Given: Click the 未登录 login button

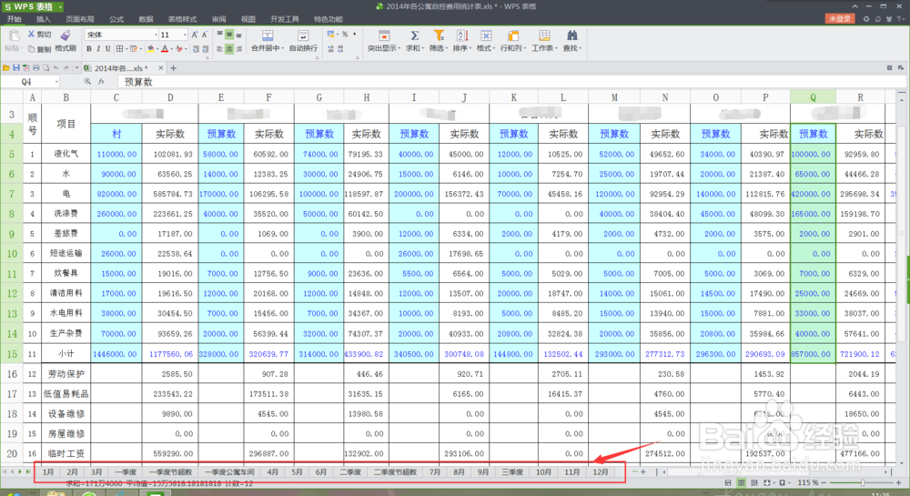Looking at the screenshot, I should coord(839,18).
